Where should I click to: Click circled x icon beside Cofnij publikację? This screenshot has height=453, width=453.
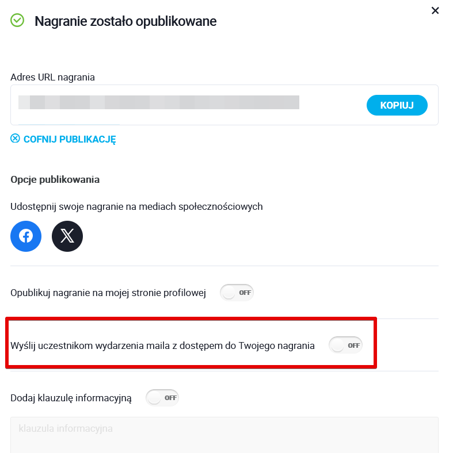pos(15,139)
